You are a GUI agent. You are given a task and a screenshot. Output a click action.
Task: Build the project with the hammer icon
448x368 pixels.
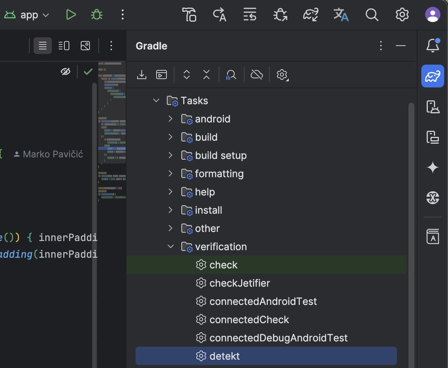[189, 15]
